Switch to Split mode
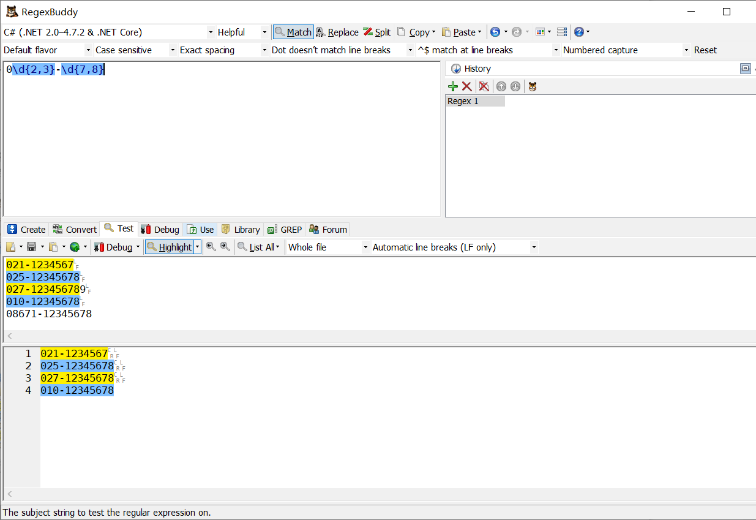Screen dimensions: 756x520 click(376, 32)
